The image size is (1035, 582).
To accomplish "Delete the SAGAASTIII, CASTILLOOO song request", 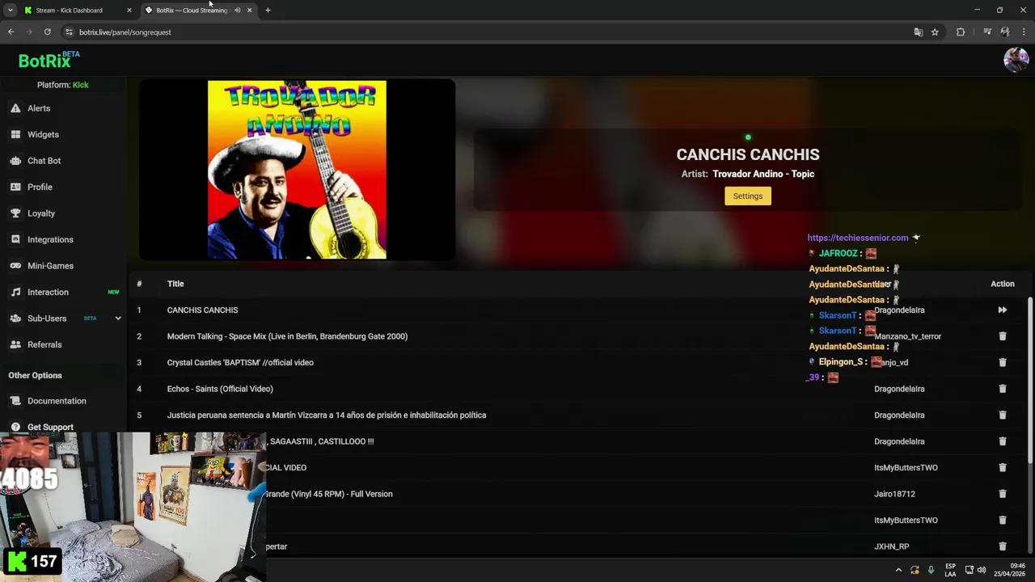I will pos(1003,441).
